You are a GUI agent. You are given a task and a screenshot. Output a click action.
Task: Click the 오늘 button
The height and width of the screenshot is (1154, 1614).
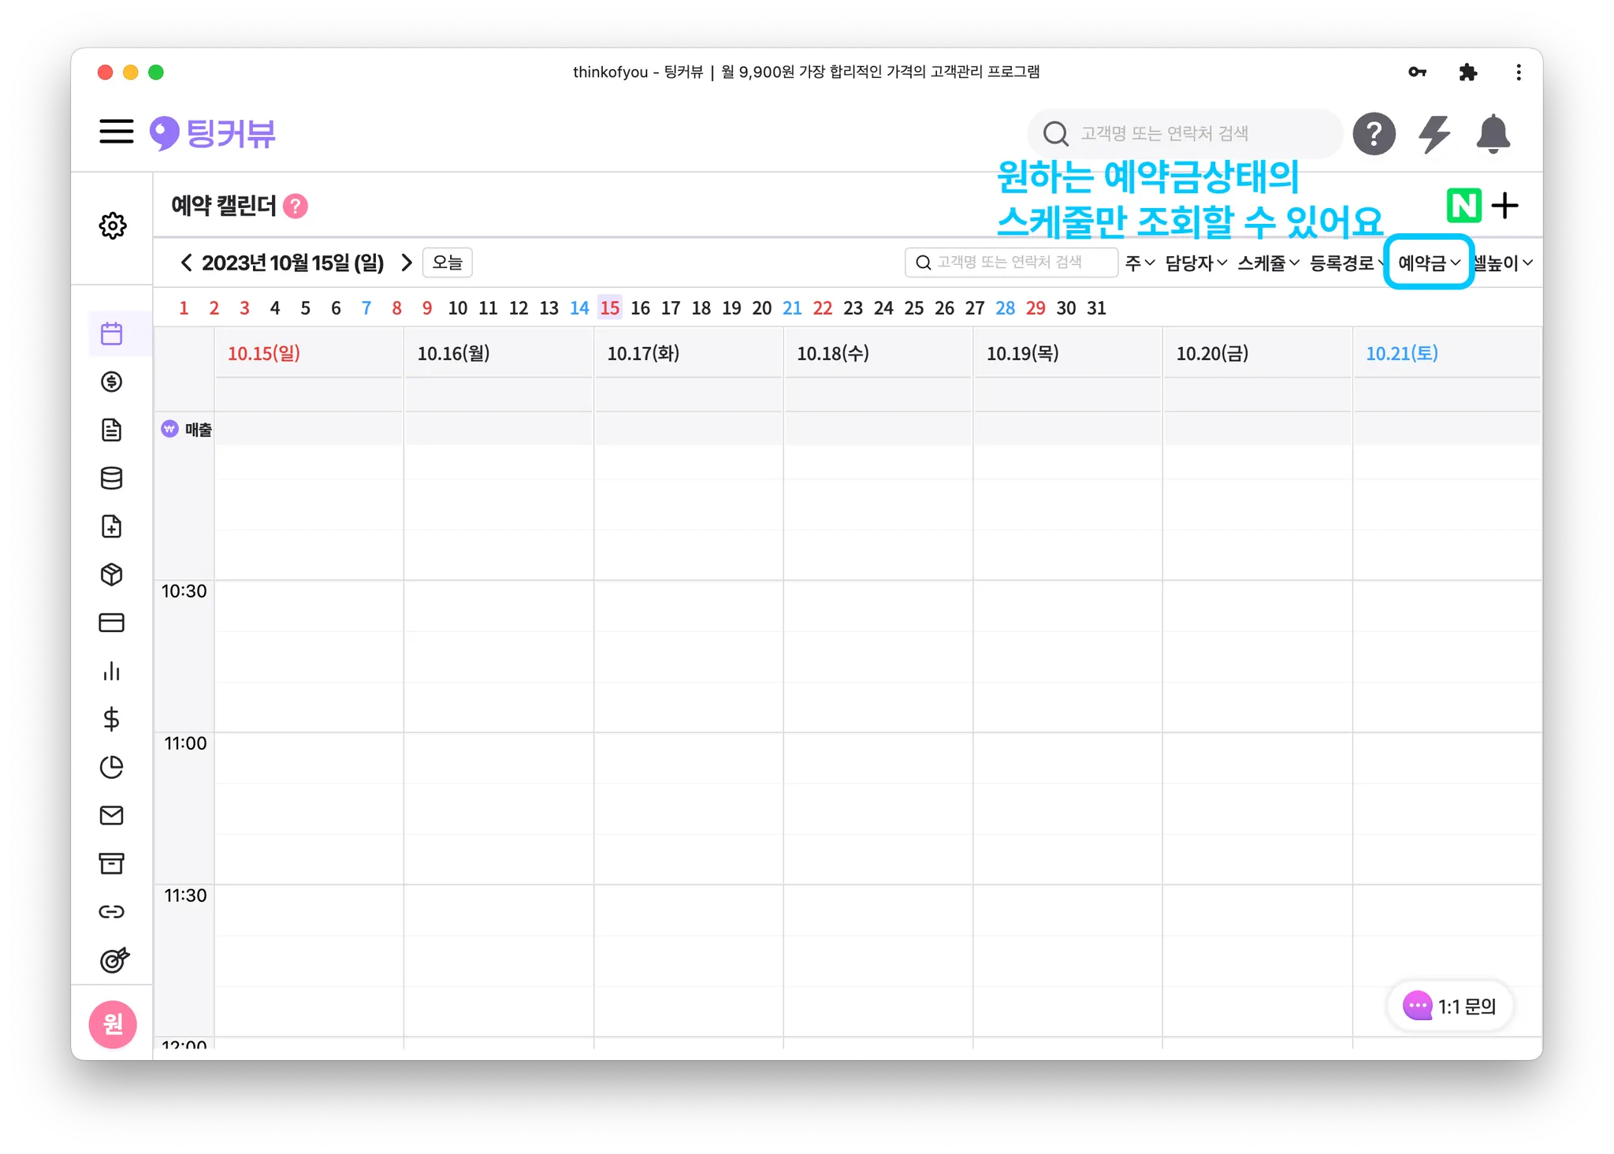pos(447,262)
